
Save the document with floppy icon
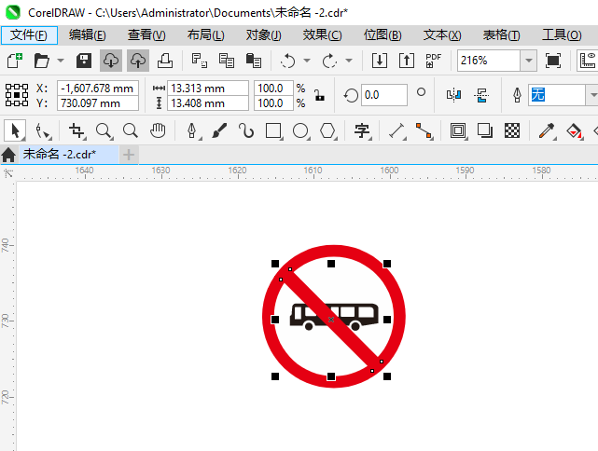(84, 61)
